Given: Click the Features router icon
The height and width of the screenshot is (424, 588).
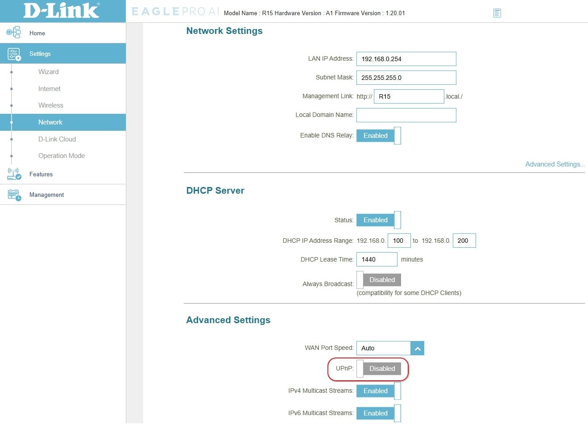Looking at the screenshot, I should pos(14,174).
